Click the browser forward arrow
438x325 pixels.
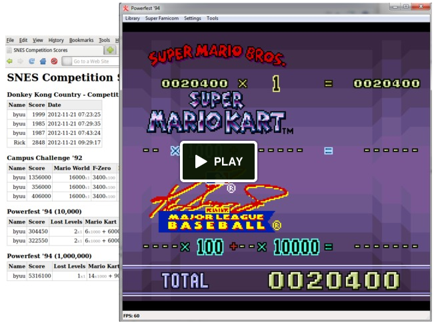tap(21, 61)
